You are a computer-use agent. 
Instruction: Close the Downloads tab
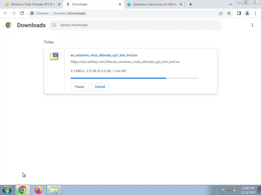[120, 4]
